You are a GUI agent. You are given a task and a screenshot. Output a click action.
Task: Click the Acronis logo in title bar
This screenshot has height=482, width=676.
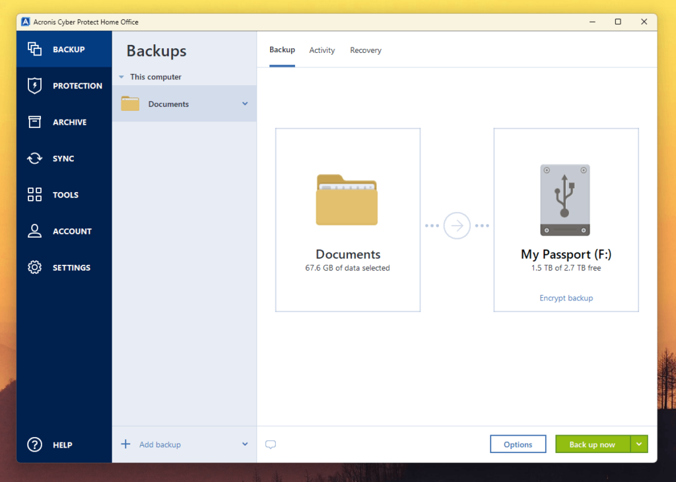point(26,22)
